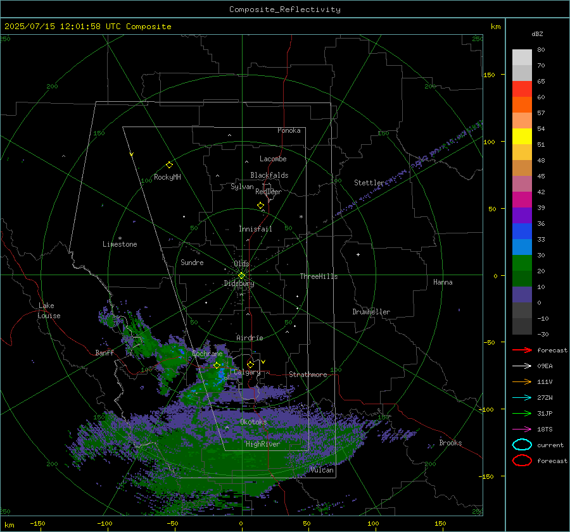Click the Innisfail city label

(x=255, y=229)
